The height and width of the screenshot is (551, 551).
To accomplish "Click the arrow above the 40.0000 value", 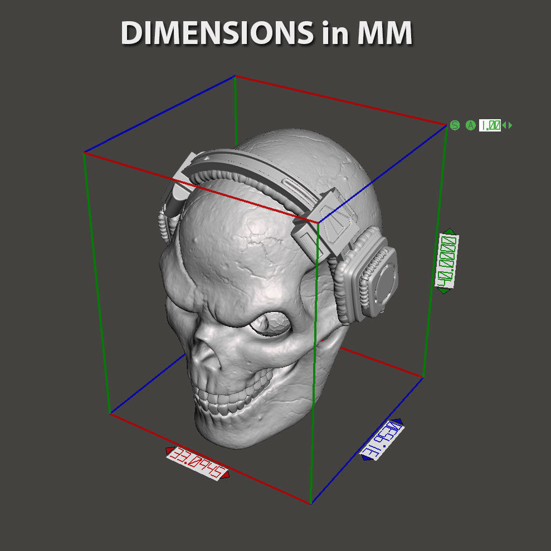I will (450, 231).
